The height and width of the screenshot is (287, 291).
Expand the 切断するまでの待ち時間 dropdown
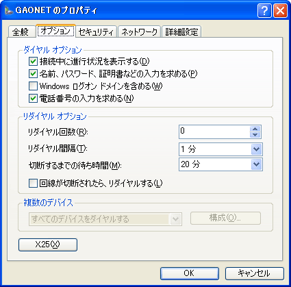[x=256, y=164]
